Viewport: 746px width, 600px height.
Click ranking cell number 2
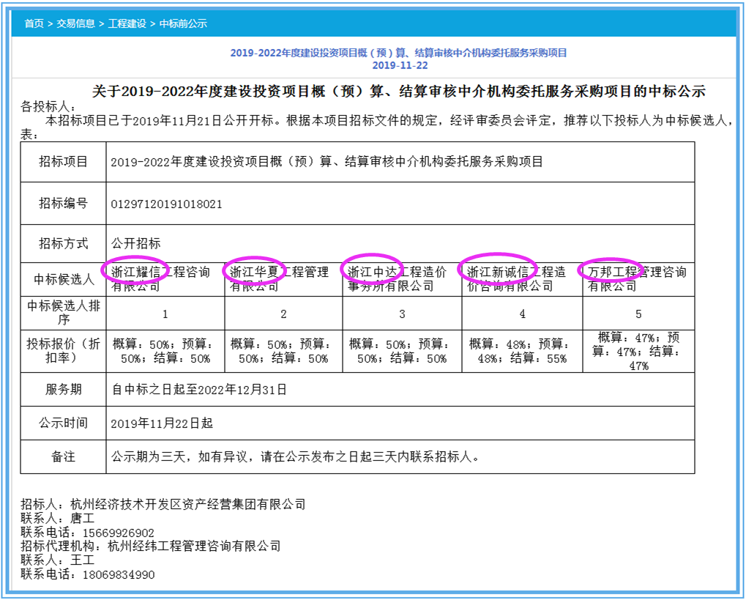click(x=283, y=314)
